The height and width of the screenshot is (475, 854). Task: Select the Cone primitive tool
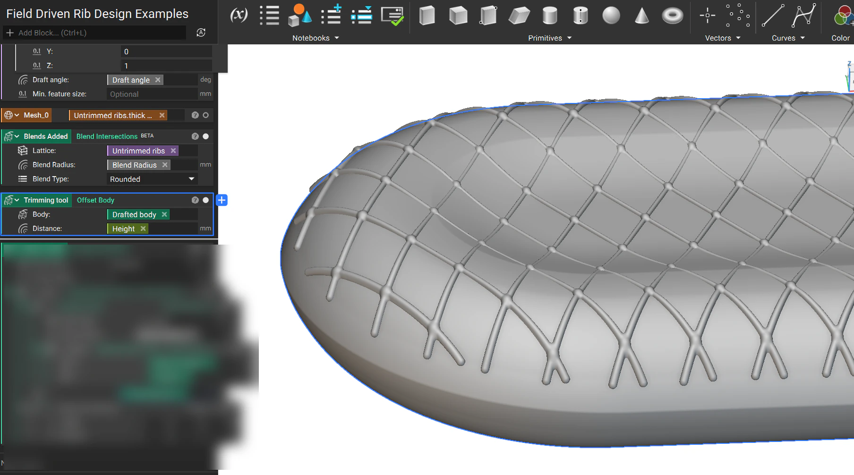641,16
